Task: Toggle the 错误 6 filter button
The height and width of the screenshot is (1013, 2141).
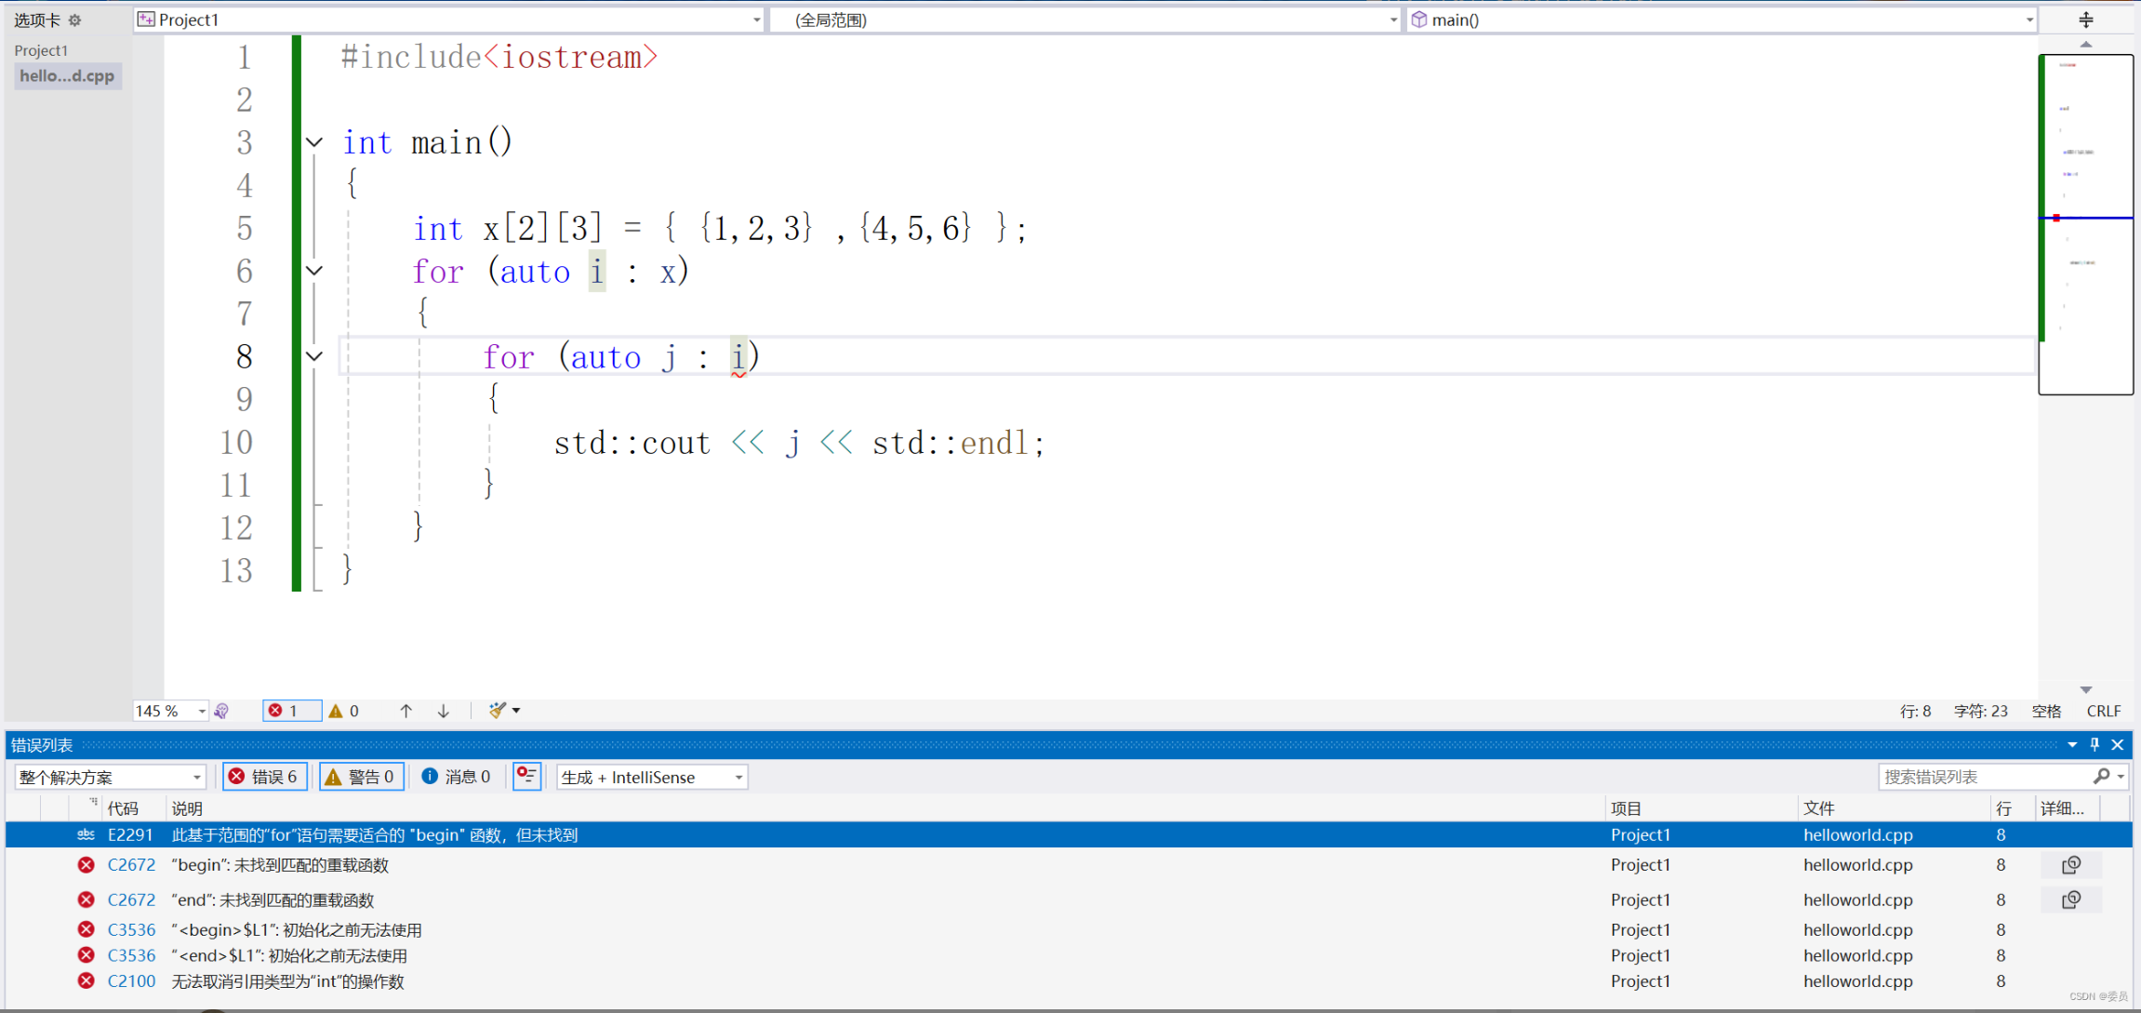Action: coord(264,776)
